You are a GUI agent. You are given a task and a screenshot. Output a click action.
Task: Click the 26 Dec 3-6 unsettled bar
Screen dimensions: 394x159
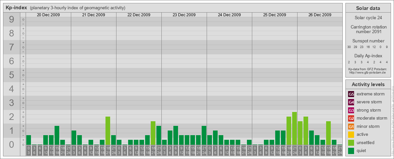pos(306,131)
